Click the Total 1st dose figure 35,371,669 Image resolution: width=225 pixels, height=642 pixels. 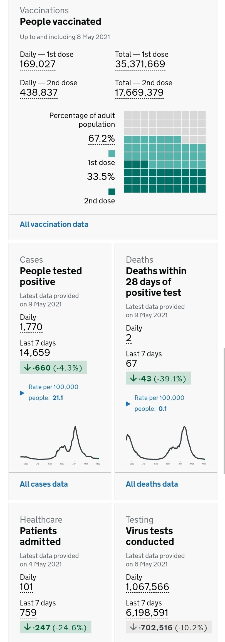click(140, 64)
